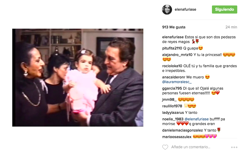Open danielamaciasgonzalez profile
The height and width of the screenshot is (155, 243).
[182, 131]
